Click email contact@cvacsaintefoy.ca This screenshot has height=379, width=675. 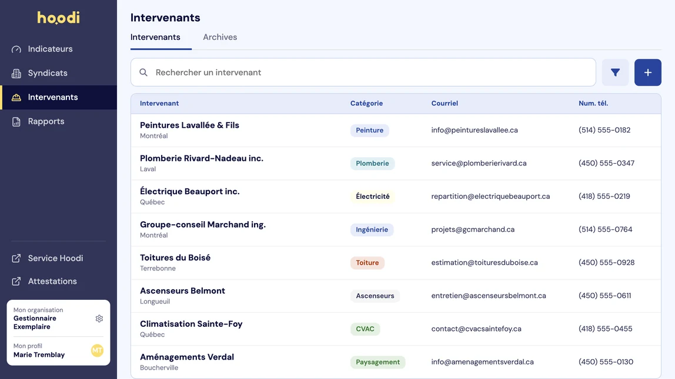[476, 329]
